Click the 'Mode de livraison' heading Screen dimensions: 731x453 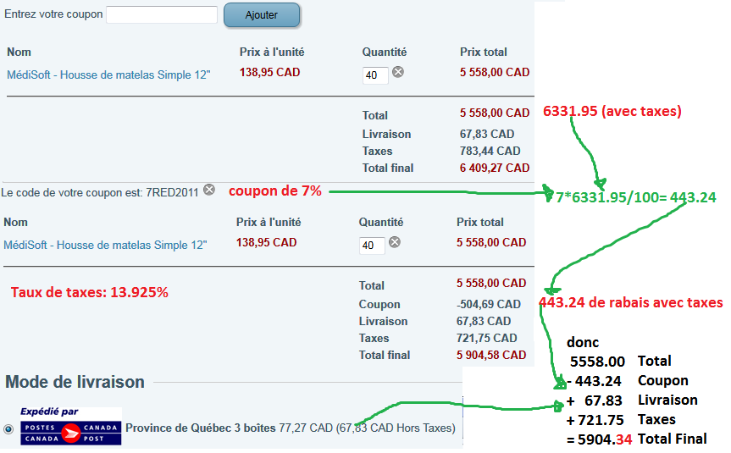(x=75, y=382)
